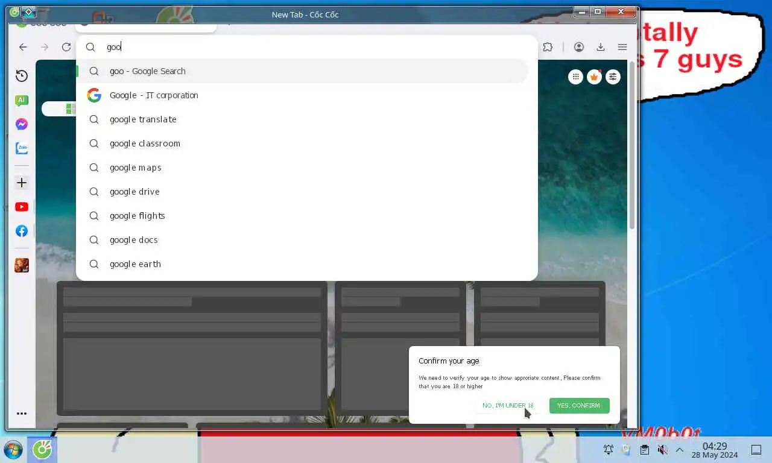The height and width of the screenshot is (463, 772).
Task: Open the user profile icon
Action: coord(579,47)
